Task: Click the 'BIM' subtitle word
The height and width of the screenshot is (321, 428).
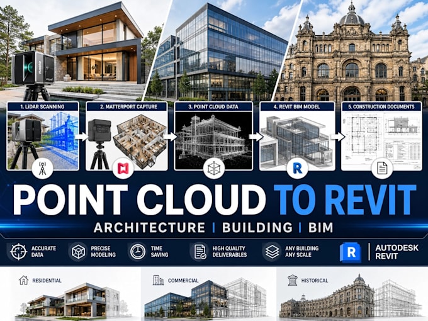Action: tap(321, 228)
